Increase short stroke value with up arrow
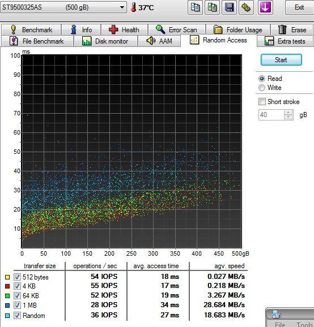Image resolution: width=314 pixels, height=327 pixels. [x=288, y=113]
